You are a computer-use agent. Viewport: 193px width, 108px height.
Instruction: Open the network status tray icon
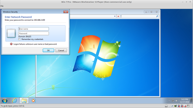[x=173, y=101]
